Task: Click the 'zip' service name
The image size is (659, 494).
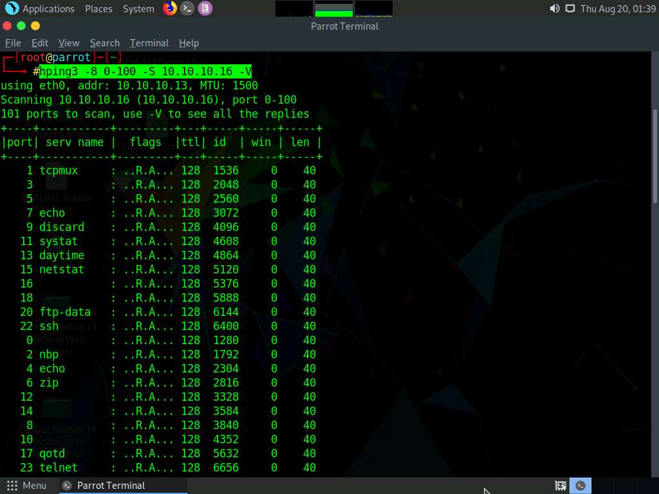Action: tap(49, 383)
